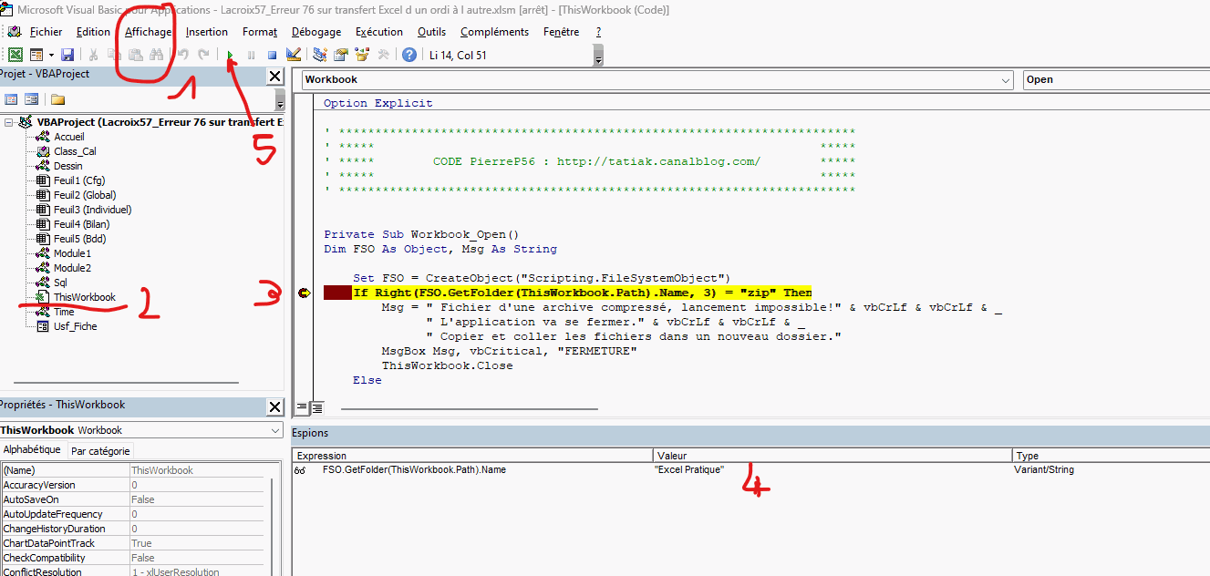Click the Pause break icon in toolbar
The width and height of the screenshot is (1210, 576).
coord(251,56)
